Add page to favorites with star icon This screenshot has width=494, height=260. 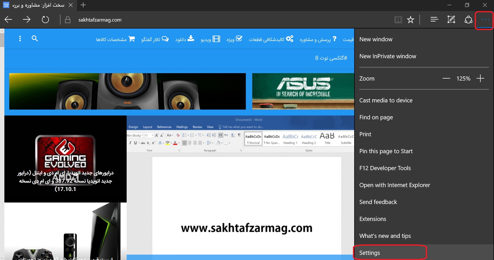(x=410, y=20)
